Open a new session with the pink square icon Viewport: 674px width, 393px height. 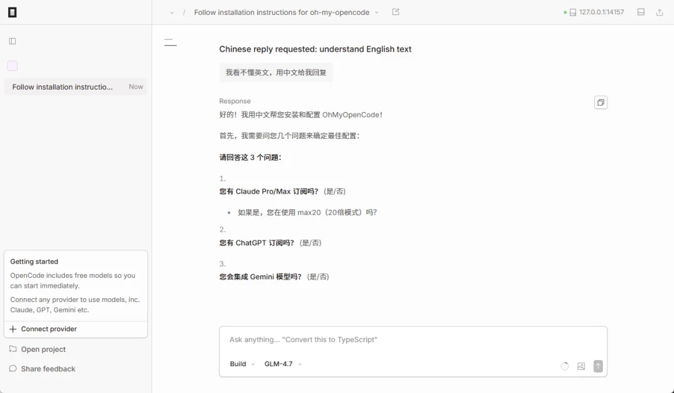click(12, 65)
